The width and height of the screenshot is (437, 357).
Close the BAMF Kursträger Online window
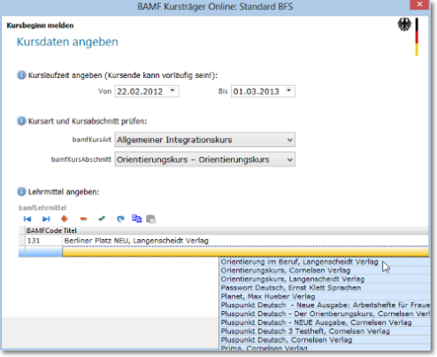tap(419, 4)
